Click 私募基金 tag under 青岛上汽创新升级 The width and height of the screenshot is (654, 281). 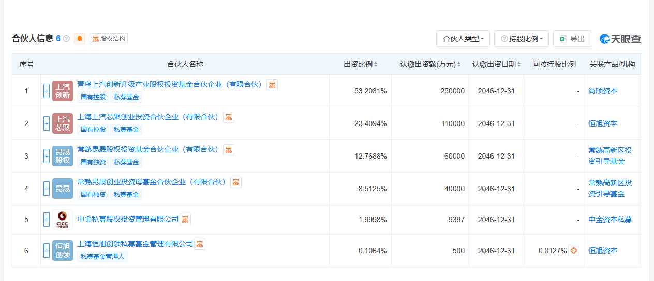tap(126, 97)
